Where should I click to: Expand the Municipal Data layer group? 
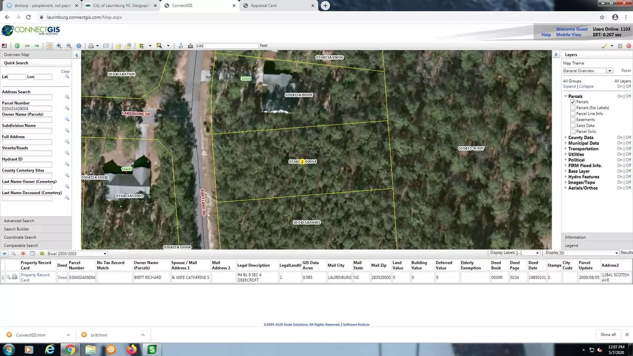565,143
